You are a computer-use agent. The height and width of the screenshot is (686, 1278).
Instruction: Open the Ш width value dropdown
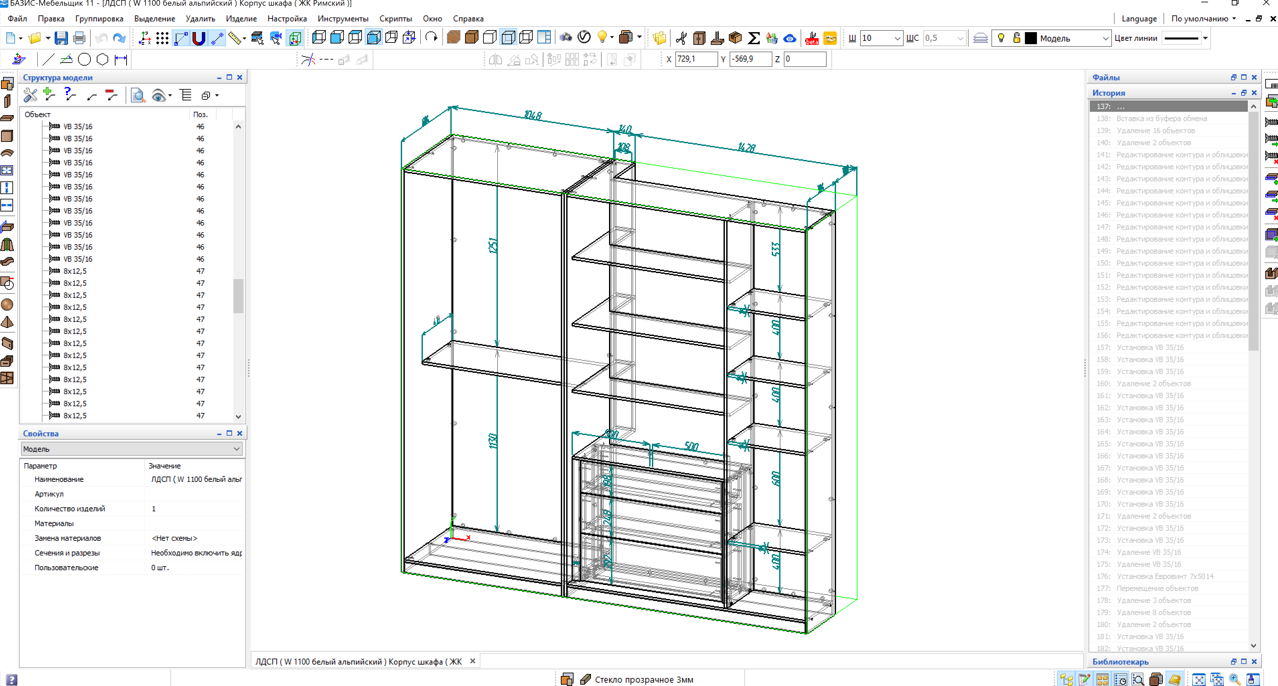pyautogui.click(x=897, y=38)
